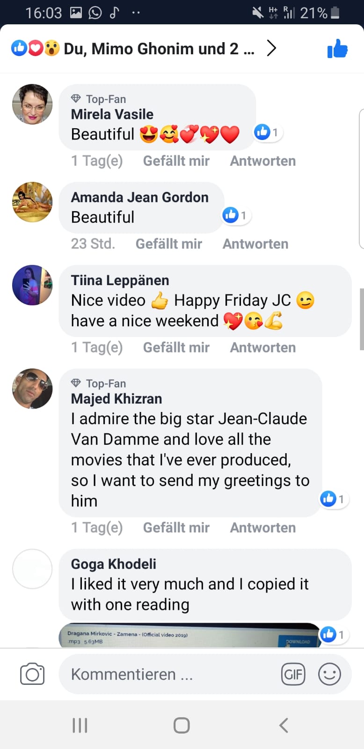
Task: Tap the blue thumbs-up like icon at top right
Action: [337, 49]
